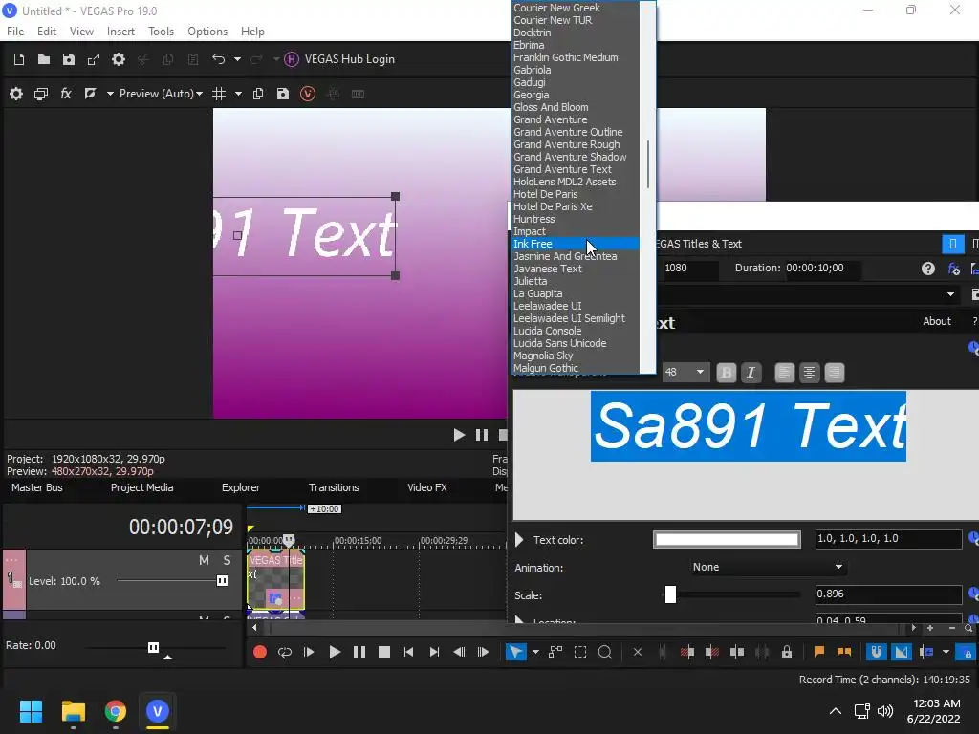Viewport: 979px width, 734px height.
Task: Pick Georgia in the font list
Action: [575, 95]
